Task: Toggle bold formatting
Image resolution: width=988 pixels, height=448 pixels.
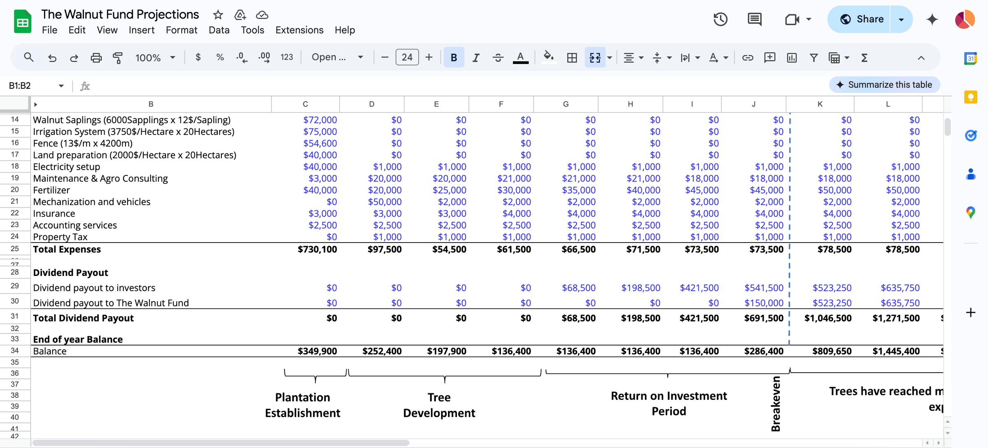Action: click(x=454, y=57)
